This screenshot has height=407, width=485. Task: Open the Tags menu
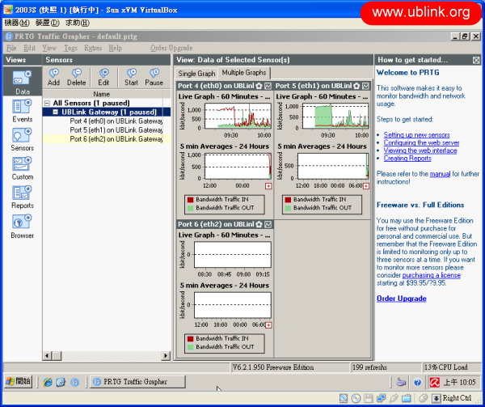(x=70, y=48)
